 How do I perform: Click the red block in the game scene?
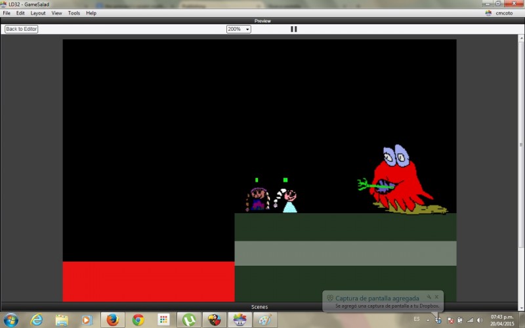pyautogui.click(x=149, y=281)
